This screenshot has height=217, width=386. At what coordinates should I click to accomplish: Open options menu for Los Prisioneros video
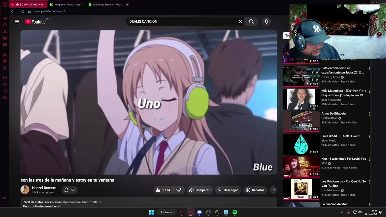370,182
